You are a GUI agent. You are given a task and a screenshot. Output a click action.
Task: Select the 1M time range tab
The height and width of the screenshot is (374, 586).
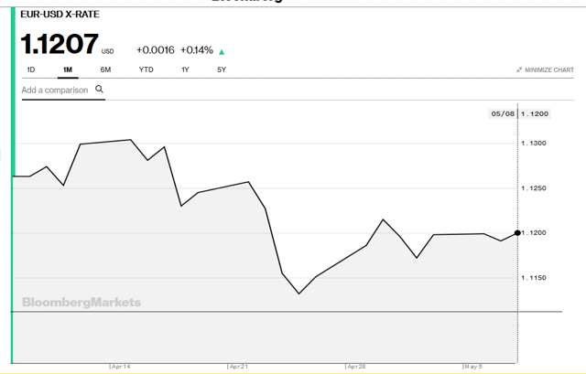68,69
